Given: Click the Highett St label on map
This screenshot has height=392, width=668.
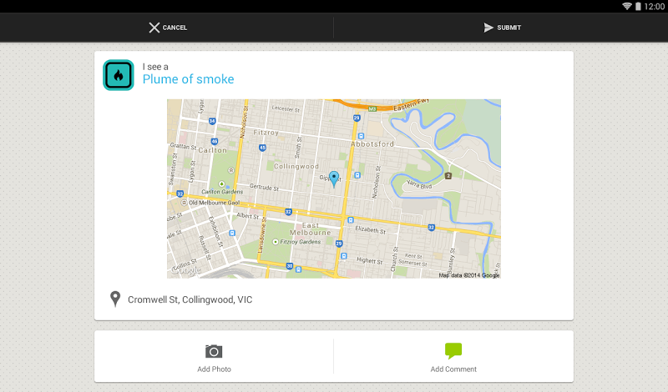Looking at the screenshot, I should (x=370, y=260).
